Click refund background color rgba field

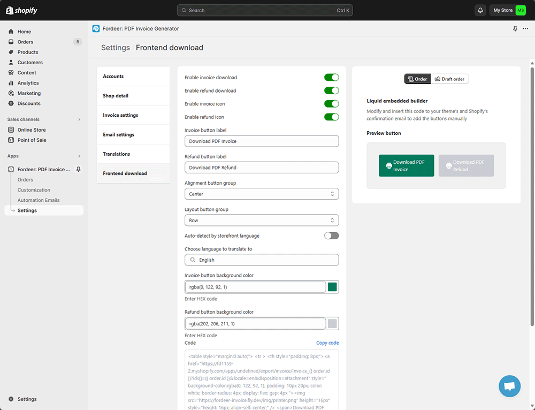(x=255, y=324)
